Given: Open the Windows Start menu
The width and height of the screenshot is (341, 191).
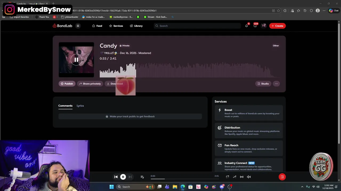Looking at the screenshot, I should point(112,187).
